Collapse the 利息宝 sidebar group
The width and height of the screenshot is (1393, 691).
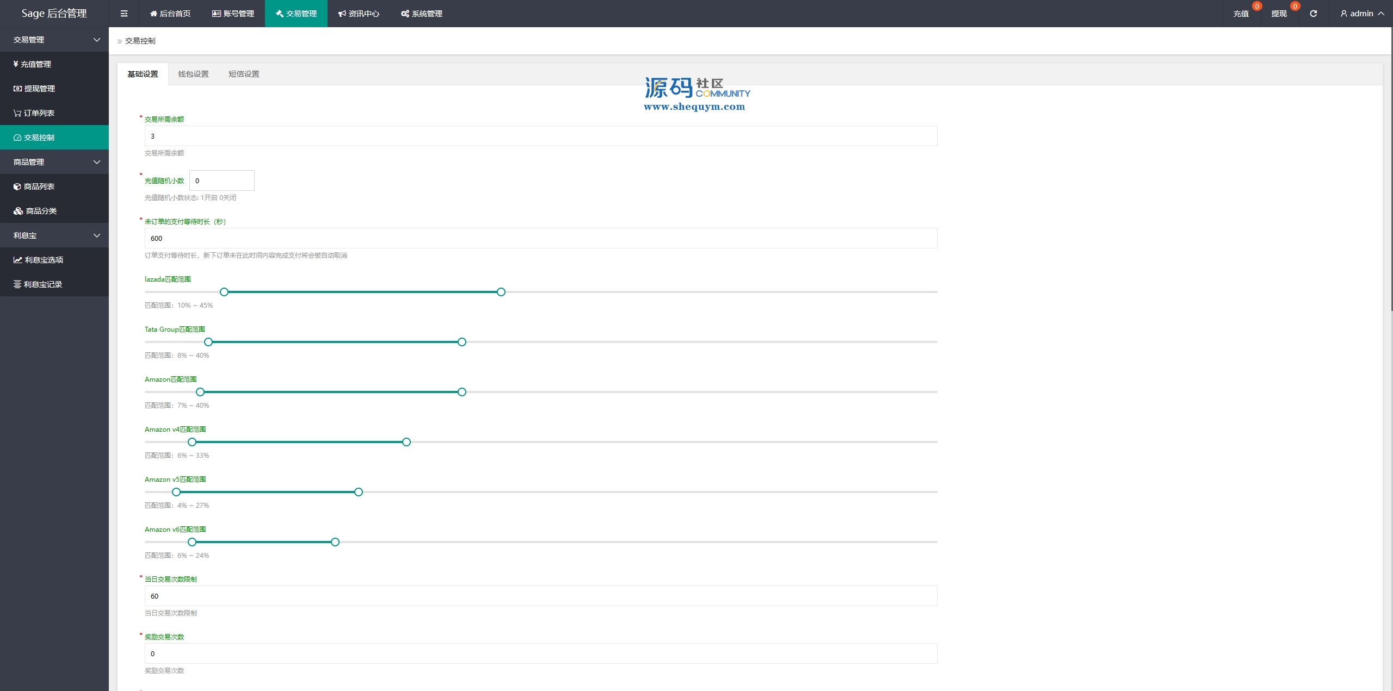(54, 235)
